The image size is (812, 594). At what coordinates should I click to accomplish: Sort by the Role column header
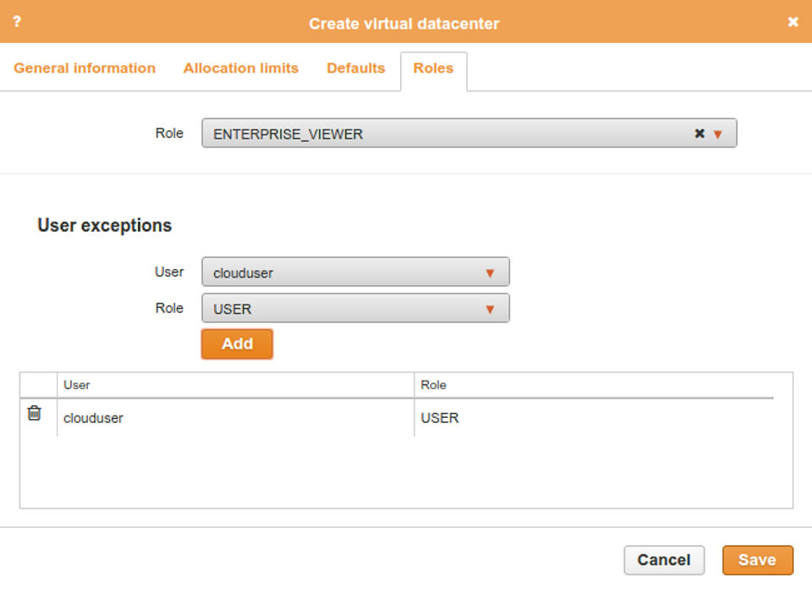[594, 385]
